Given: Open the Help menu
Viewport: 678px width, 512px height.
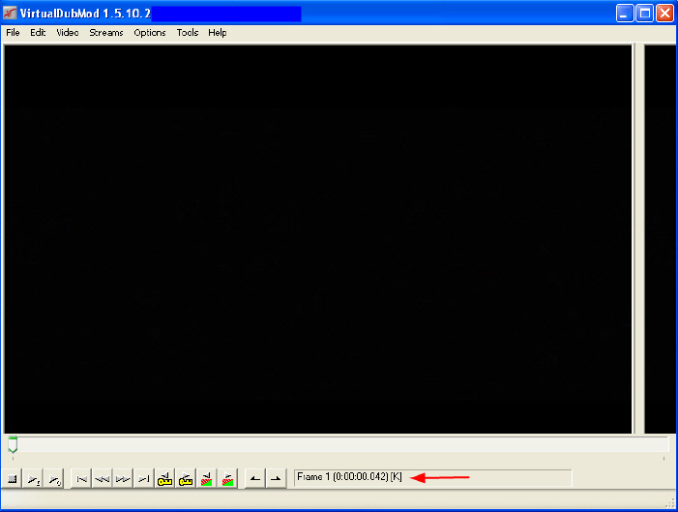Looking at the screenshot, I should click(217, 33).
